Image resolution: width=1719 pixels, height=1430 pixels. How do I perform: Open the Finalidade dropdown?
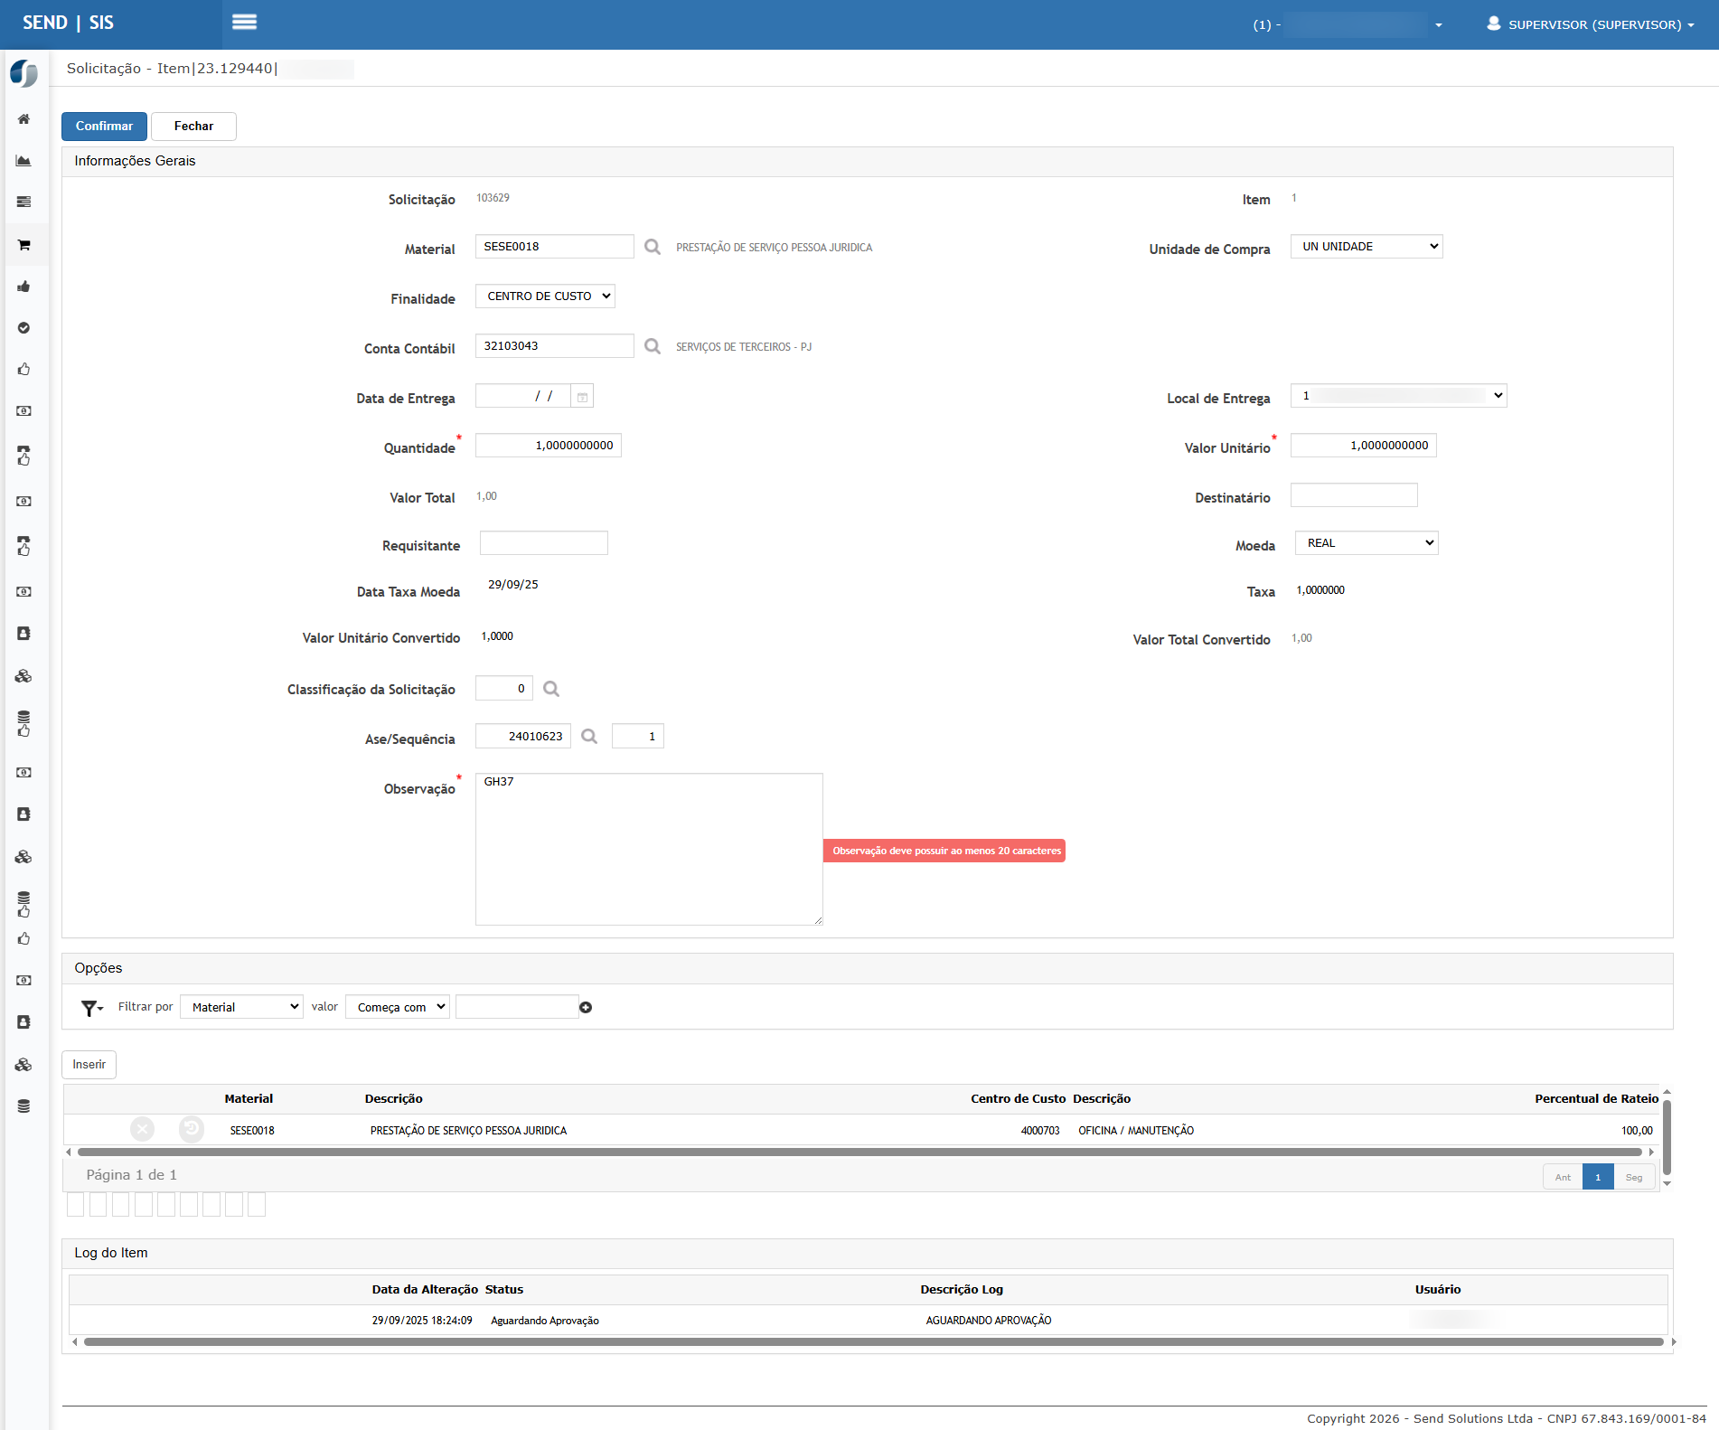pyautogui.click(x=545, y=296)
